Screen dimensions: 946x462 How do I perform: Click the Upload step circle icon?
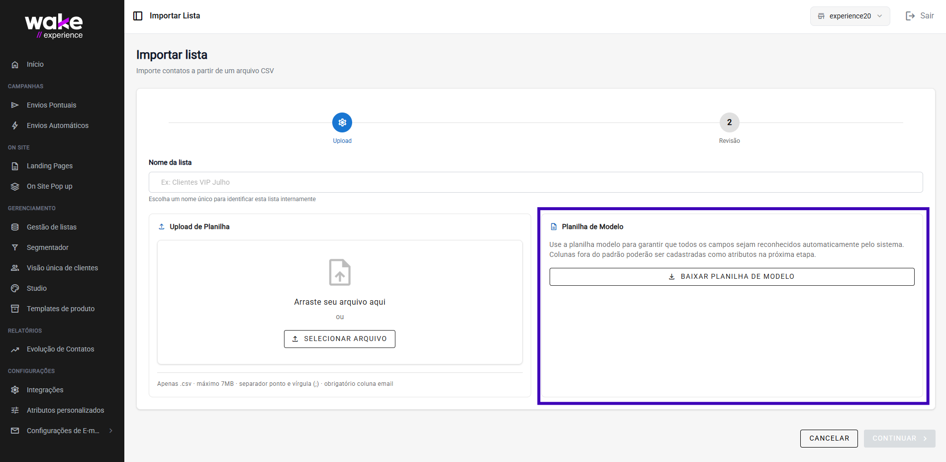click(342, 122)
